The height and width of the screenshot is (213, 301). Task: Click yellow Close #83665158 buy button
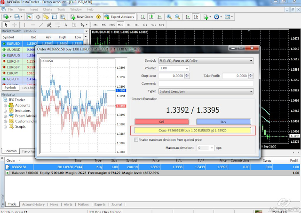coord(192,130)
